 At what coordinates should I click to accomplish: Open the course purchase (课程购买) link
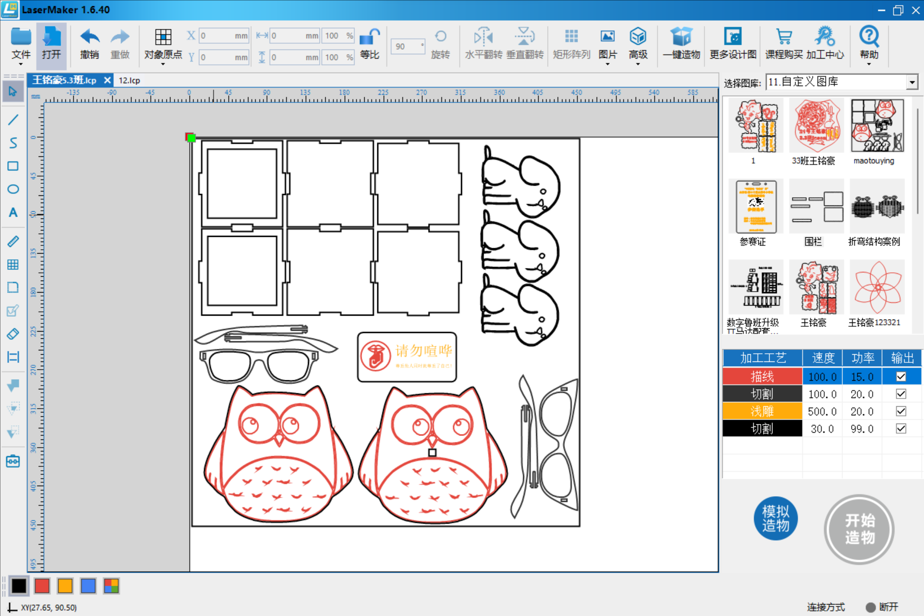tap(784, 43)
